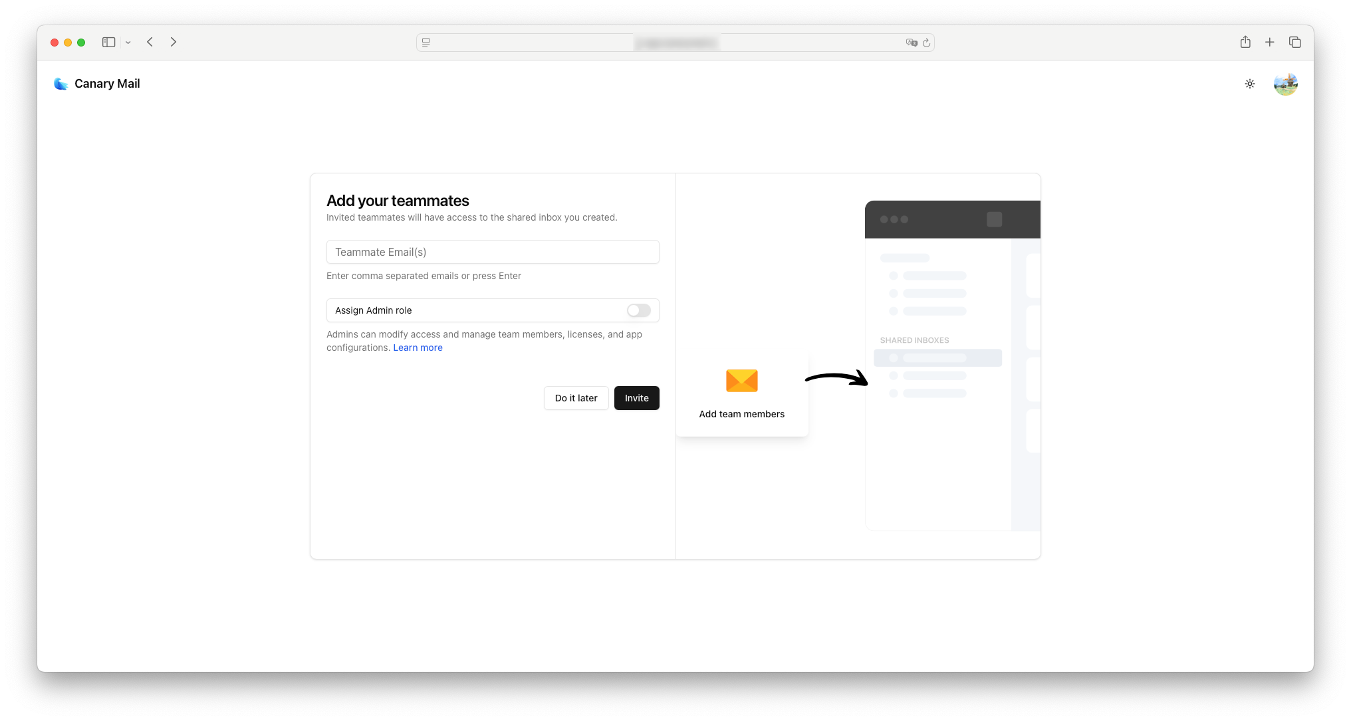Expand the sidebar options dropdown chevron

pyautogui.click(x=128, y=43)
